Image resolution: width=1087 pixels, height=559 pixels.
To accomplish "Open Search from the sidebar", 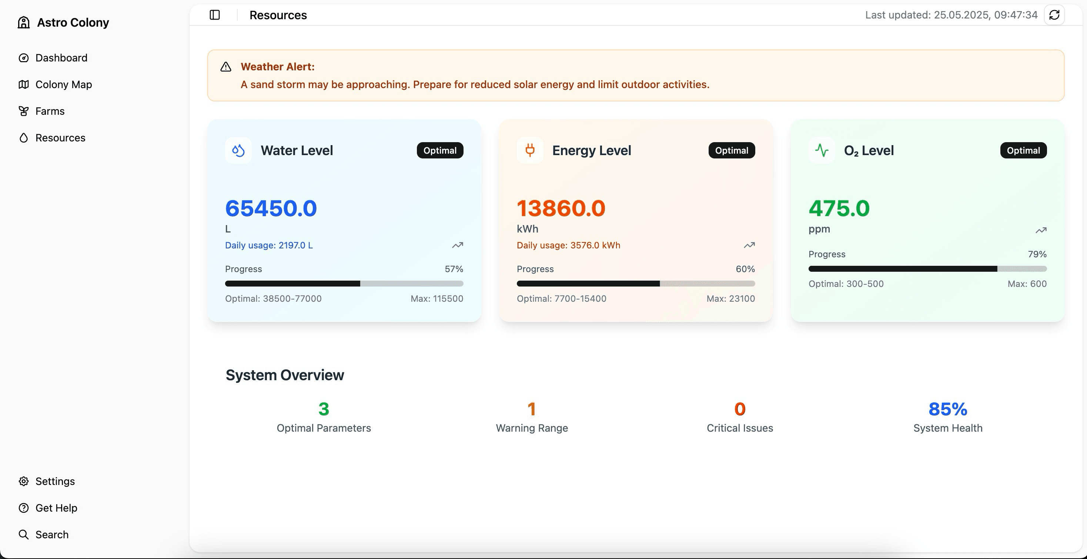I will (x=52, y=534).
